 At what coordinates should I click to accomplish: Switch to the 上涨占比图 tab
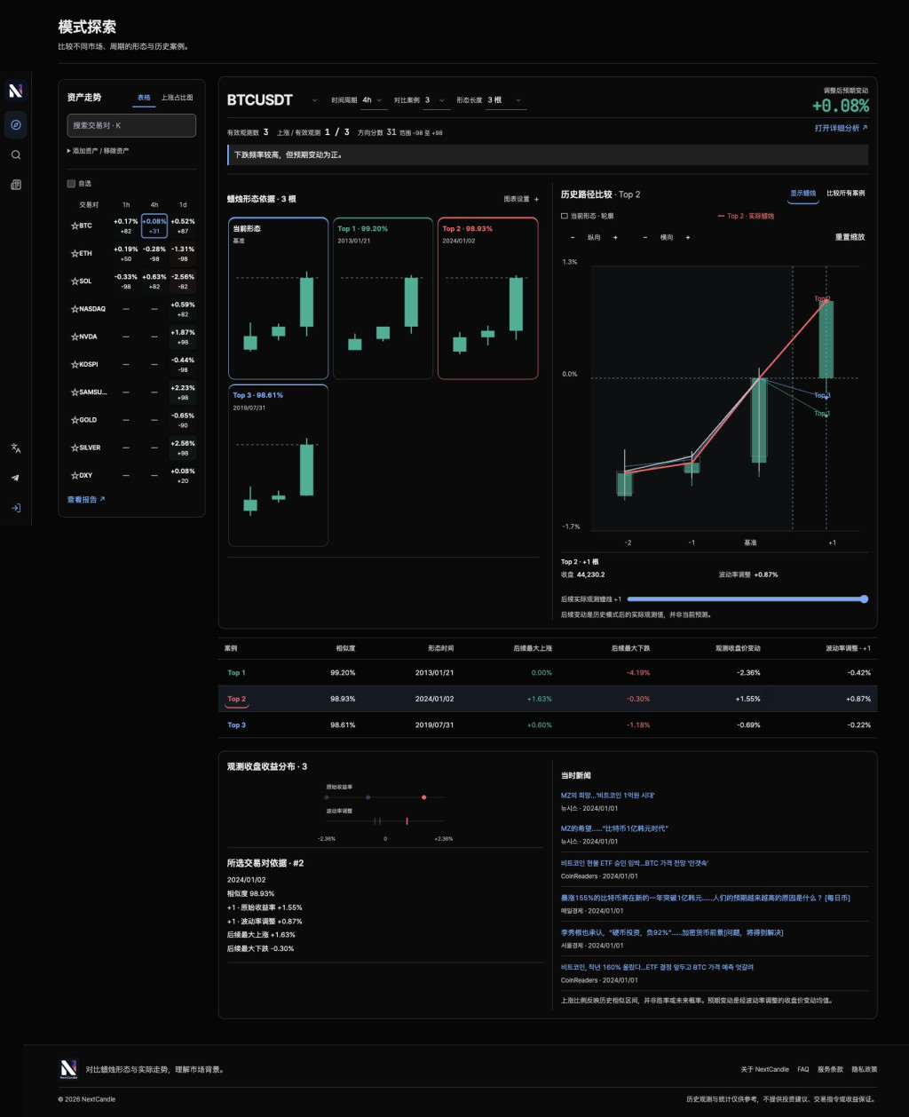[177, 98]
